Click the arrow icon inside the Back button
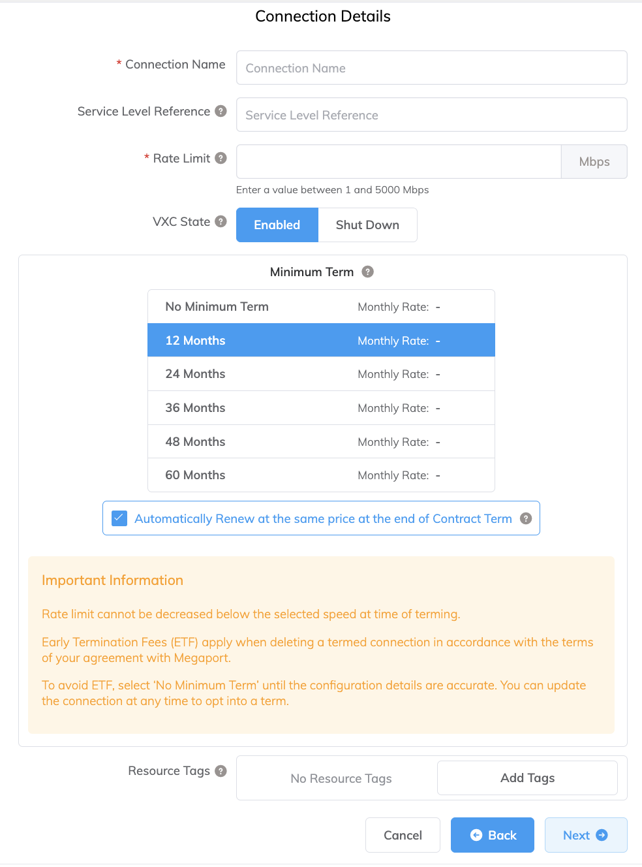Image resolution: width=642 pixels, height=867 pixels. tap(476, 834)
